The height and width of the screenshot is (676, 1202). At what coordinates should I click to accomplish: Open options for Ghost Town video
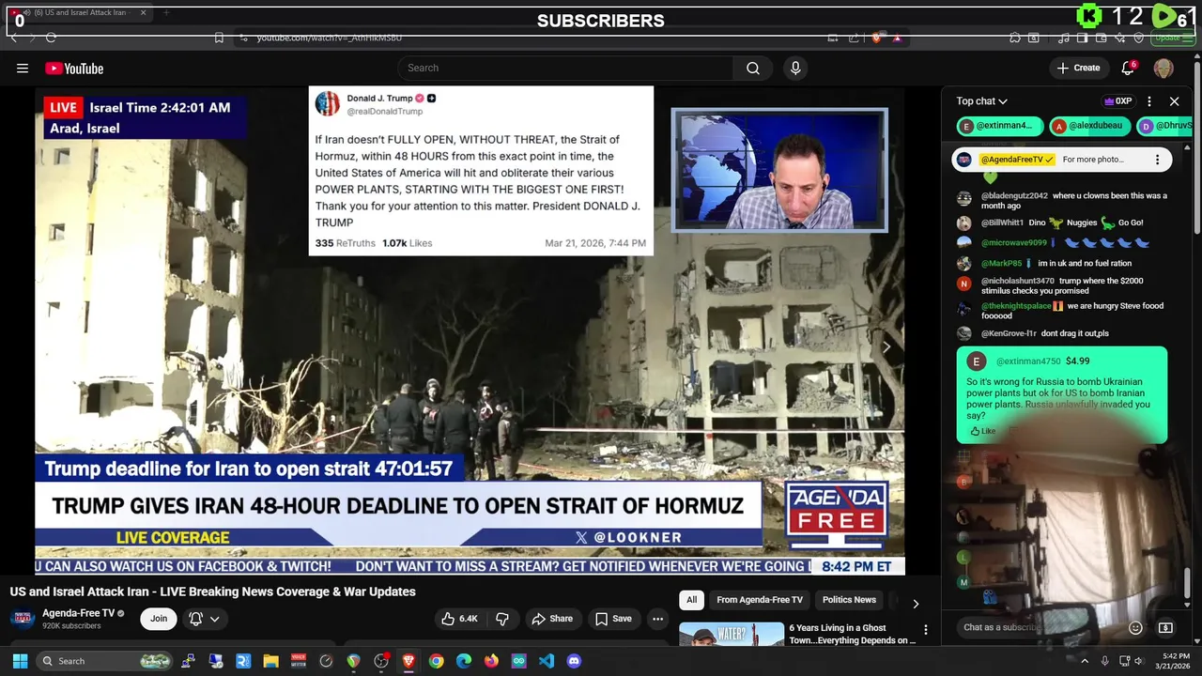click(925, 630)
